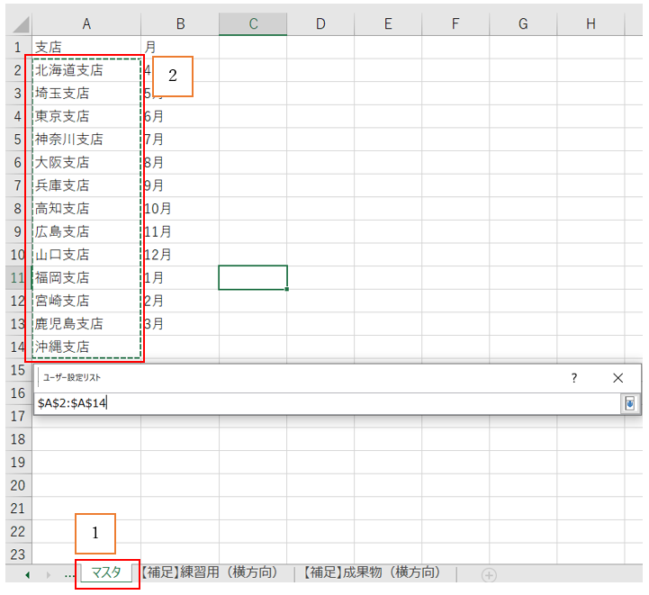Switch to the マスタ sheet tab
649x595 pixels.
point(107,573)
